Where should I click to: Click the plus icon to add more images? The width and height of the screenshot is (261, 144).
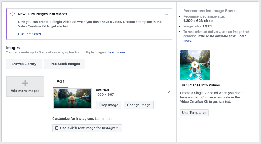(25, 83)
